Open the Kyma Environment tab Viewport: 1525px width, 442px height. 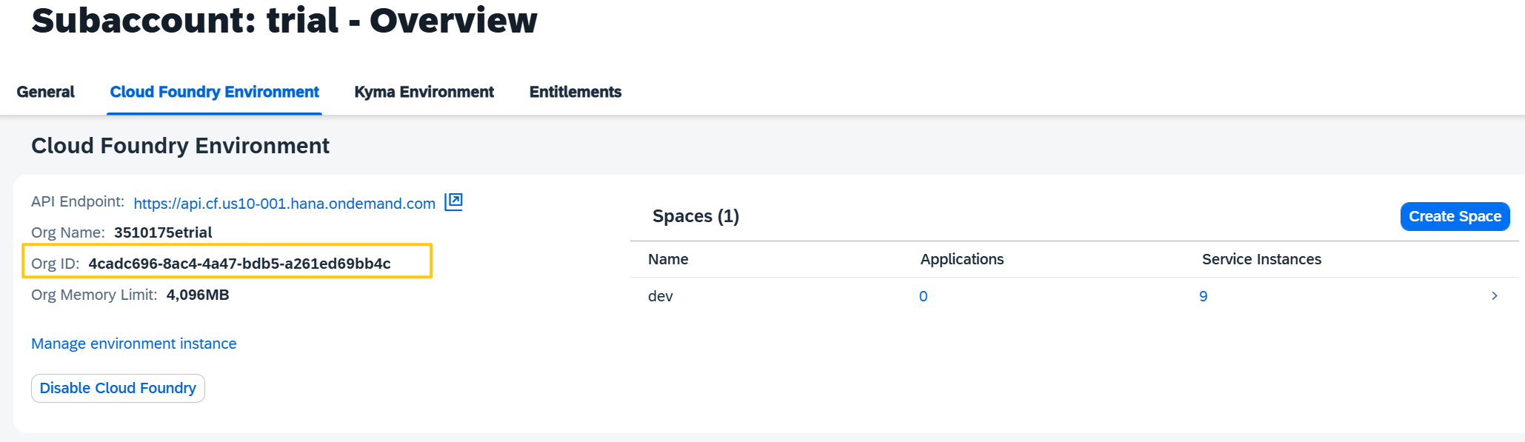(x=424, y=92)
